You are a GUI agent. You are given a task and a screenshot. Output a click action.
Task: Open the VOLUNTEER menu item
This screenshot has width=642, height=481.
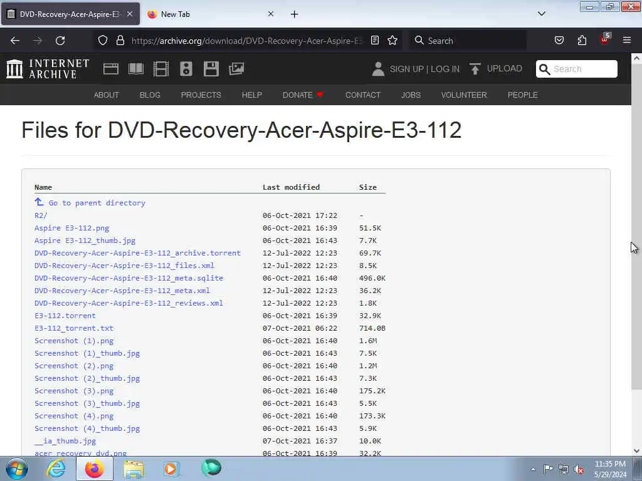click(464, 95)
